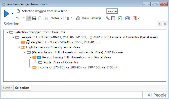Click window title 'Selection dragged from DriveTi...'

click(x=28, y=4)
